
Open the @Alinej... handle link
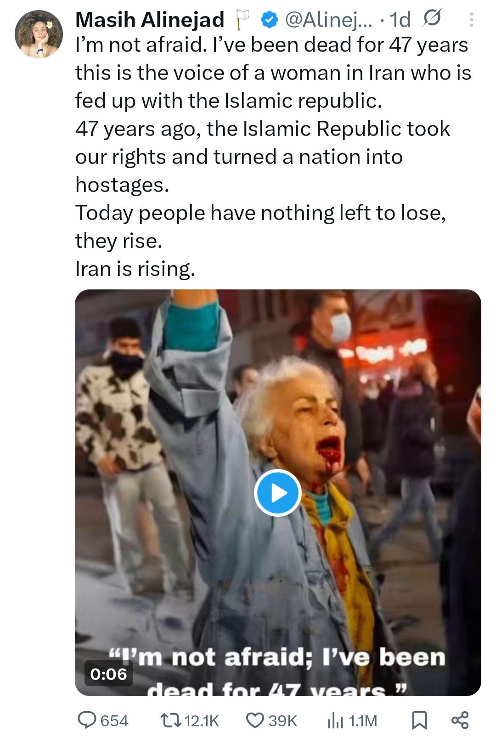tap(328, 20)
